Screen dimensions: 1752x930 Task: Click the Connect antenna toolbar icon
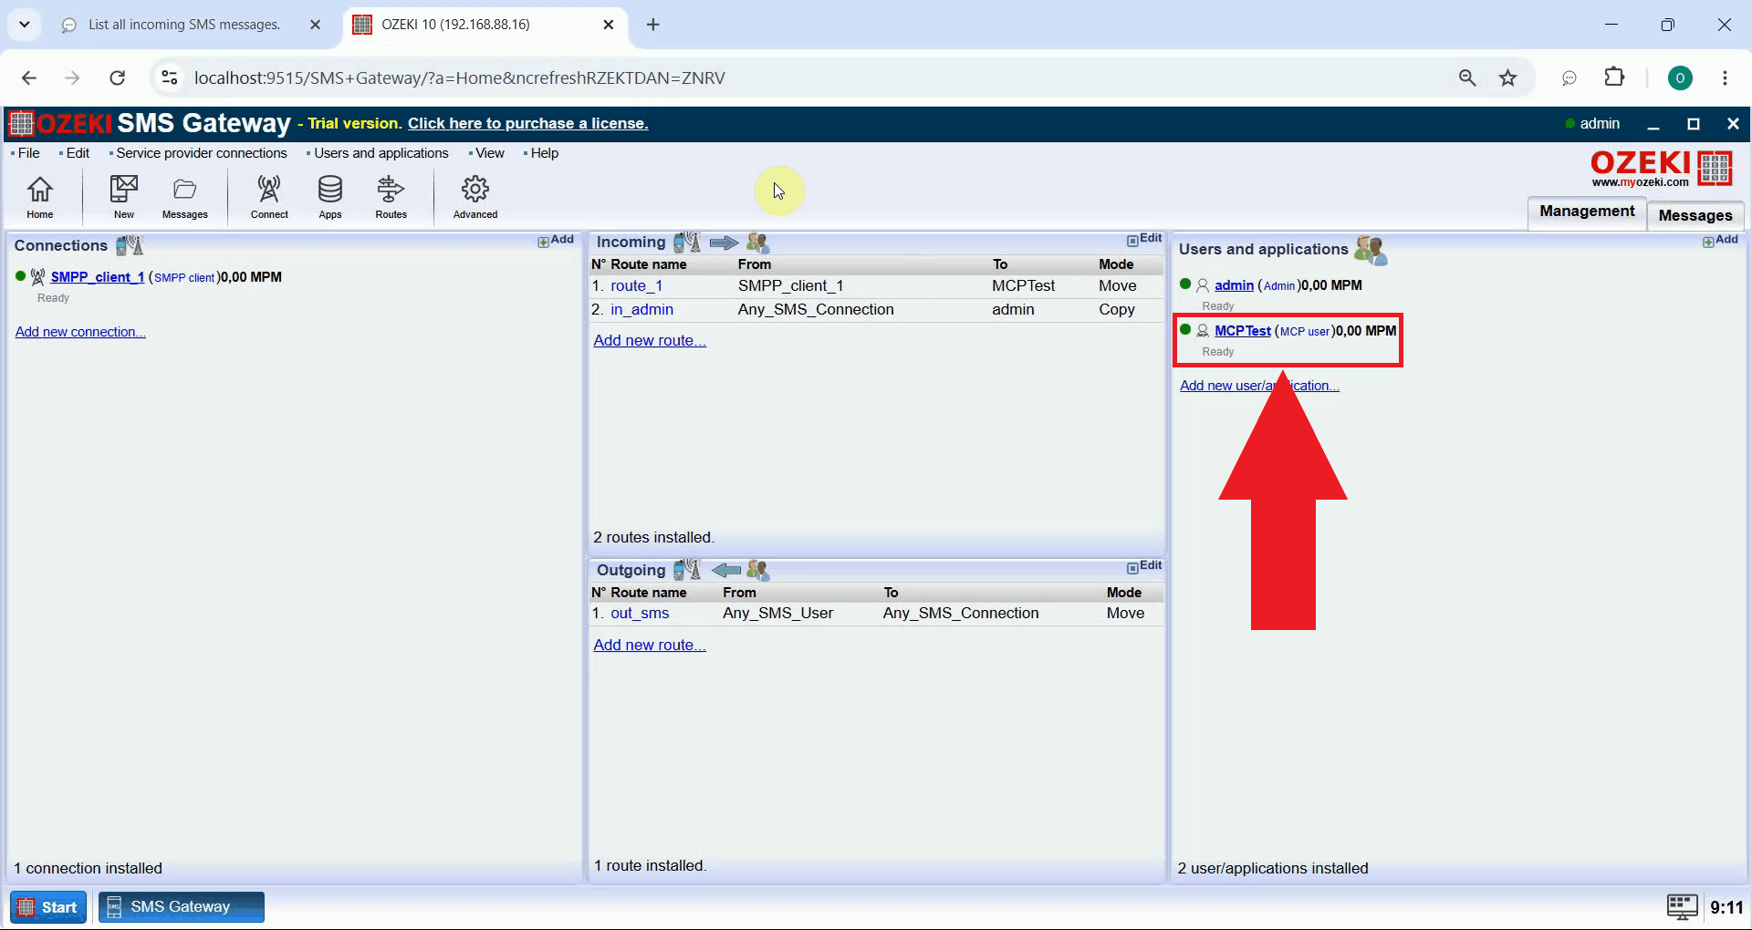coord(269,196)
